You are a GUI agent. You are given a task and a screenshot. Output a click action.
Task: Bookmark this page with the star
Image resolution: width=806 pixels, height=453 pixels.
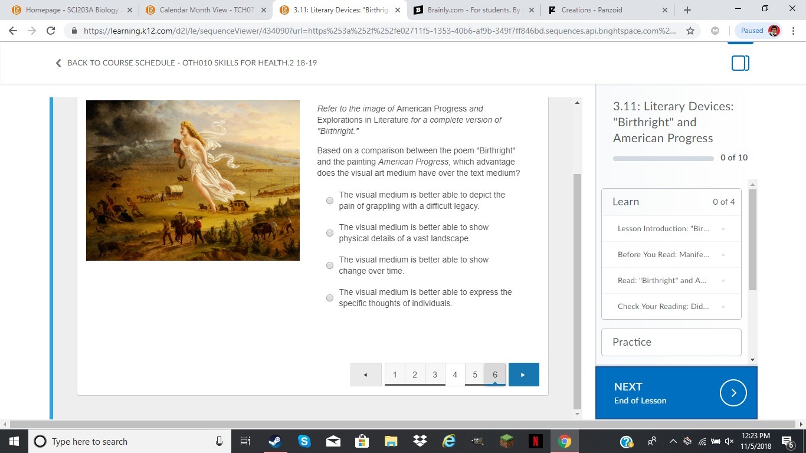[690, 31]
